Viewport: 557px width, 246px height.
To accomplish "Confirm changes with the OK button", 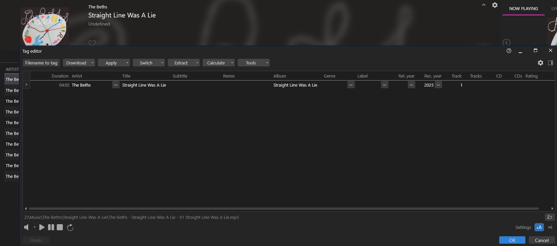I will click(x=512, y=240).
